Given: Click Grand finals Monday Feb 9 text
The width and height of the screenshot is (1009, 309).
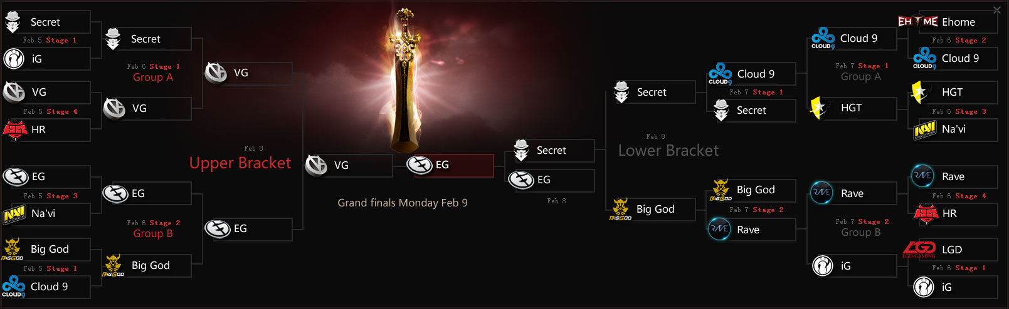Looking at the screenshot, I should (x=403, y=203).
